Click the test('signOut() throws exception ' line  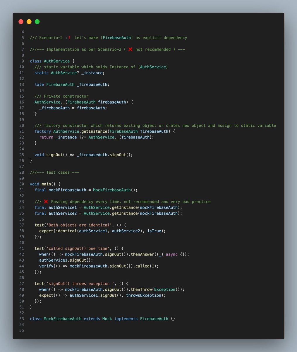coord(81,284)
